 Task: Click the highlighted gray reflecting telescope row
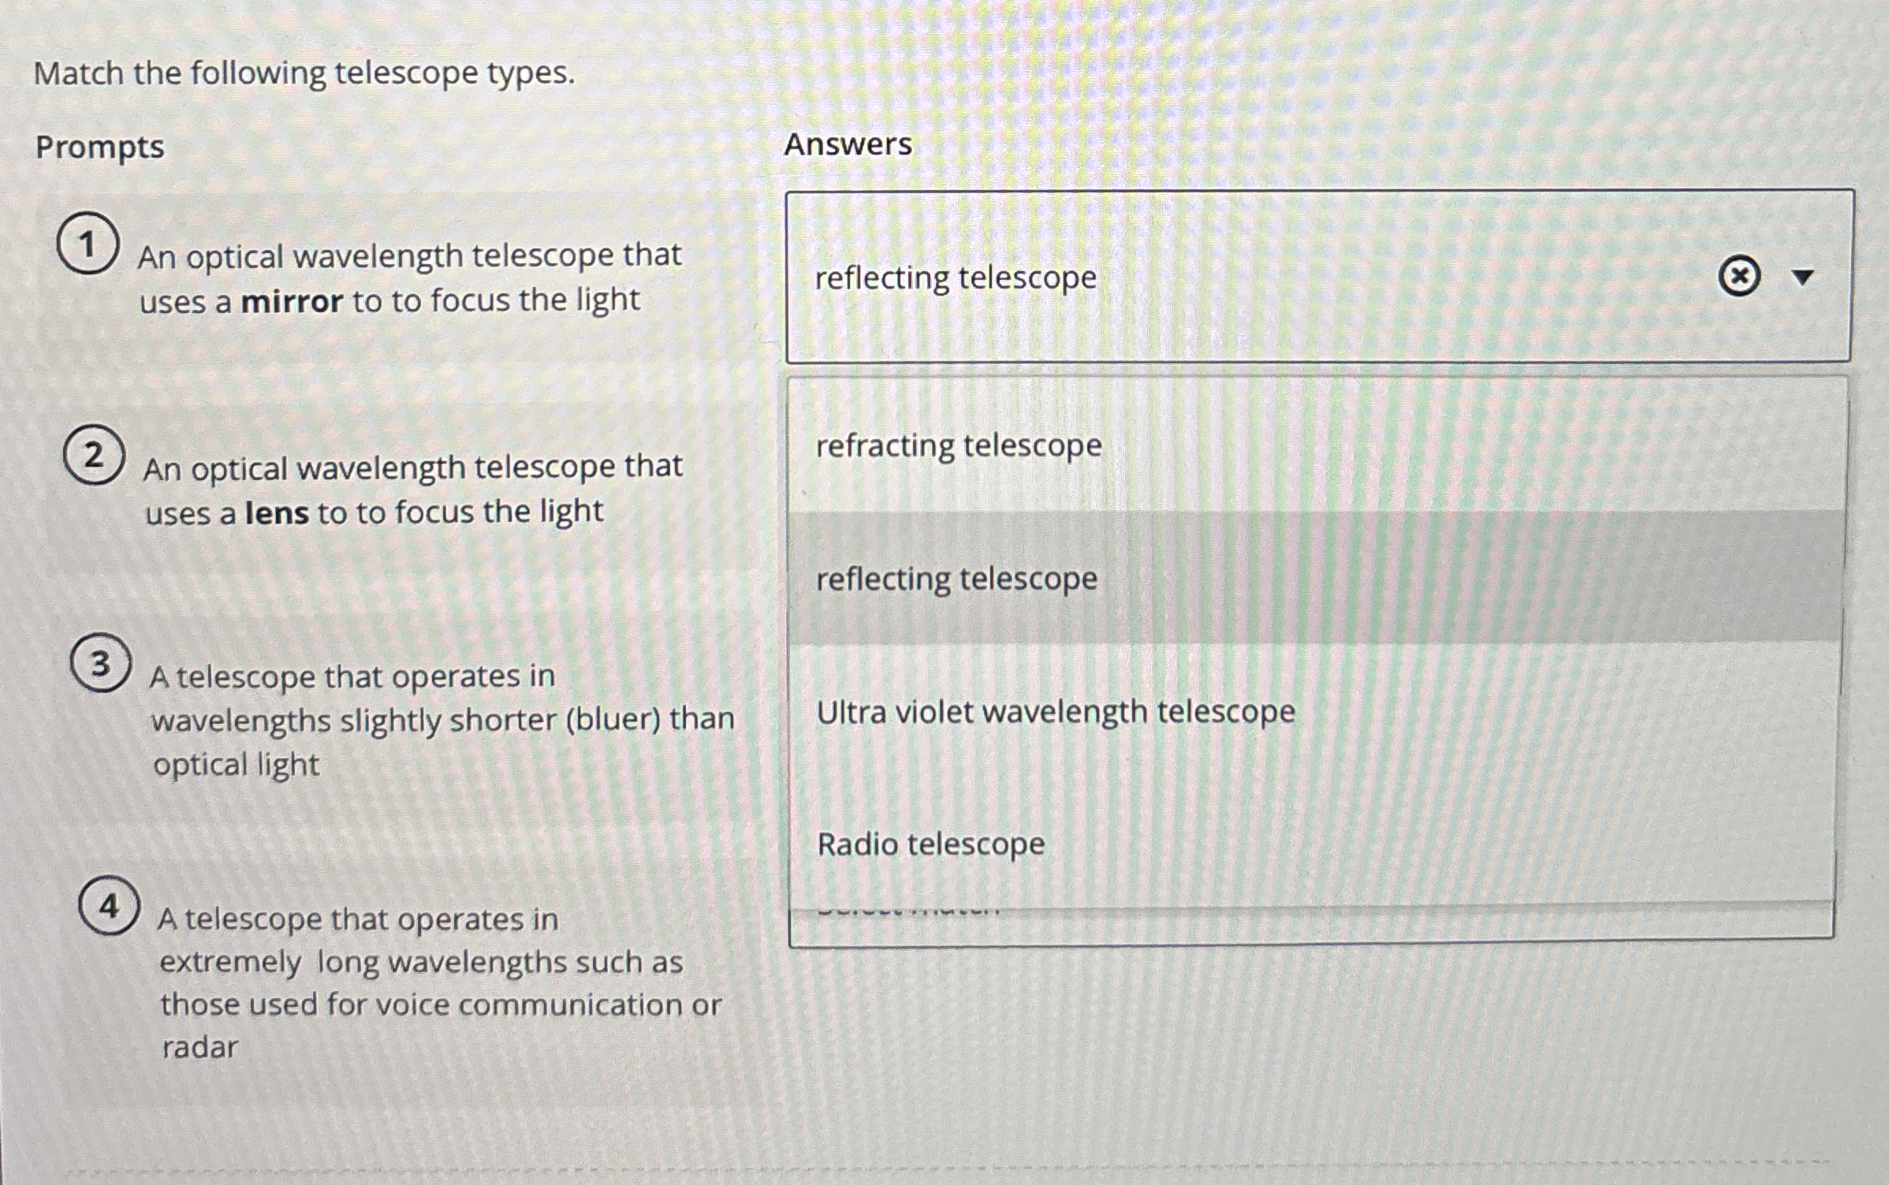point(956,579)
